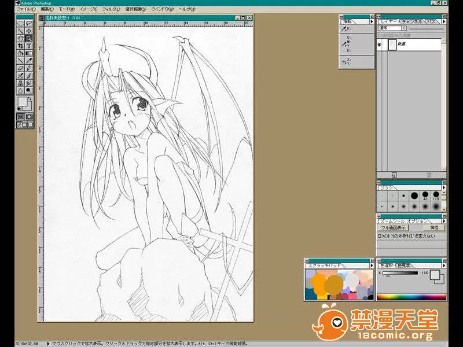Pick a color from the spectrum bar

coord(411,297)
